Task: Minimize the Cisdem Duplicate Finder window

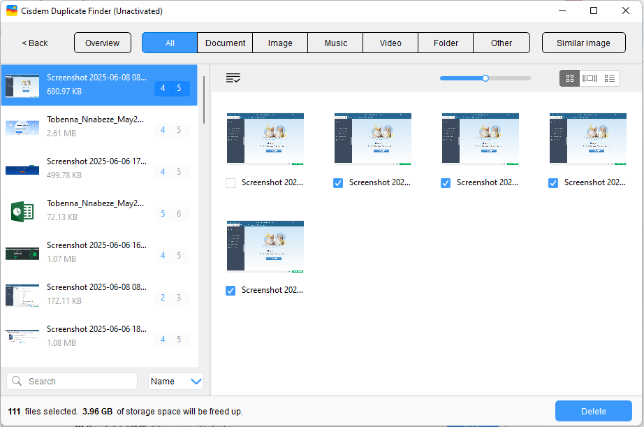Action: click(562, 10)
